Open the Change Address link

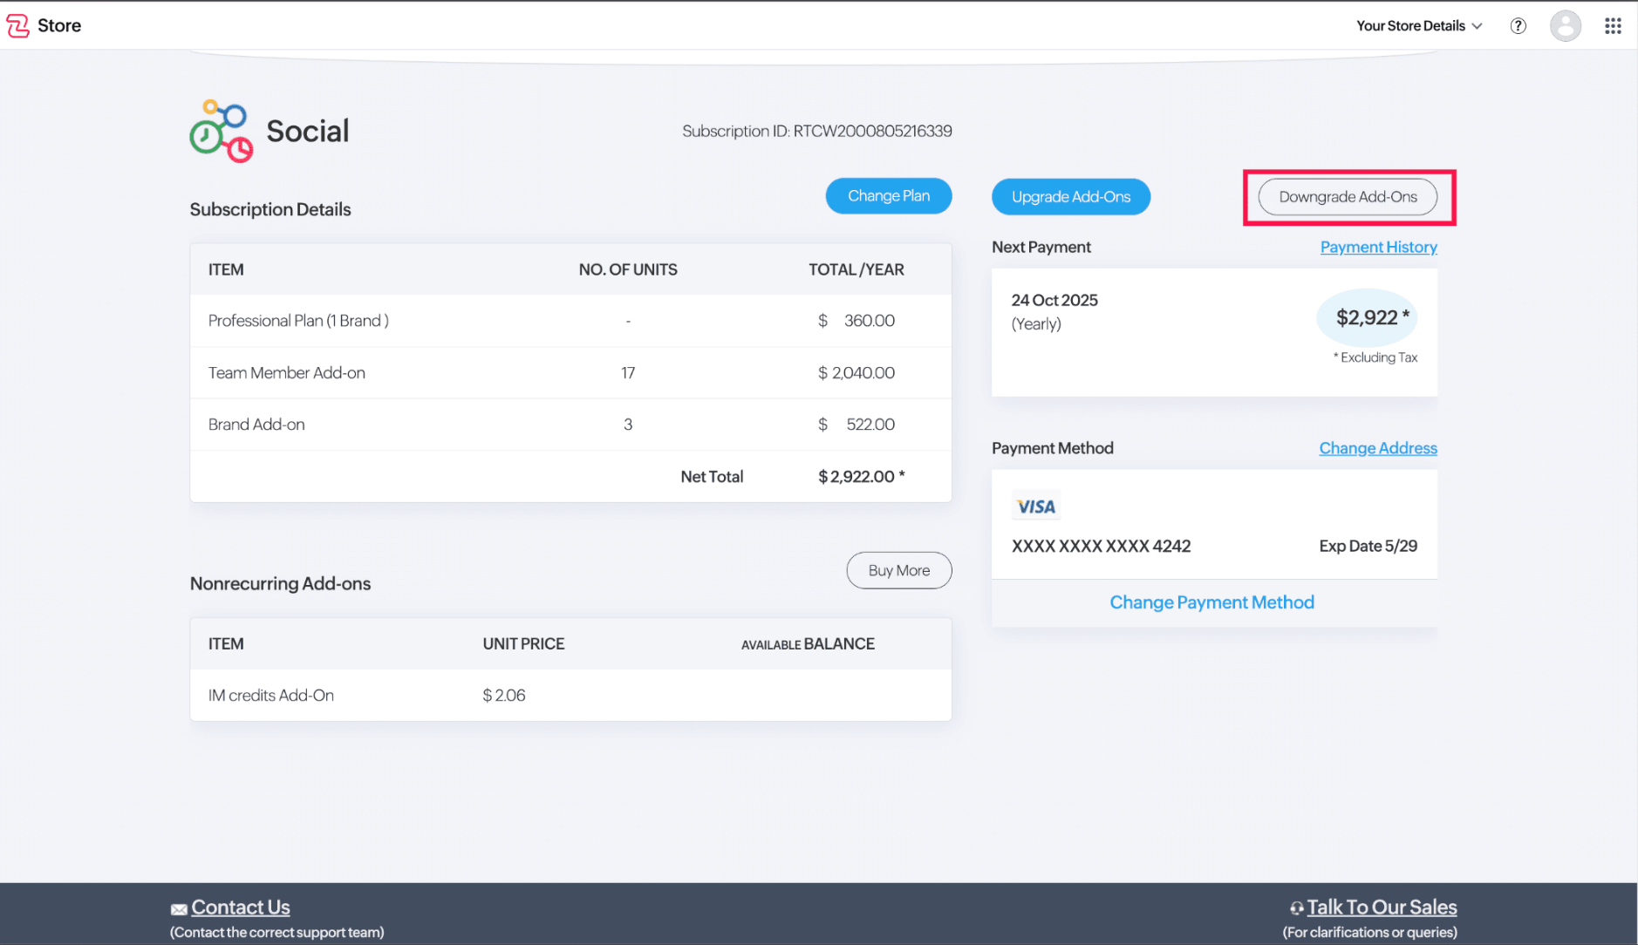(1377, 448)
